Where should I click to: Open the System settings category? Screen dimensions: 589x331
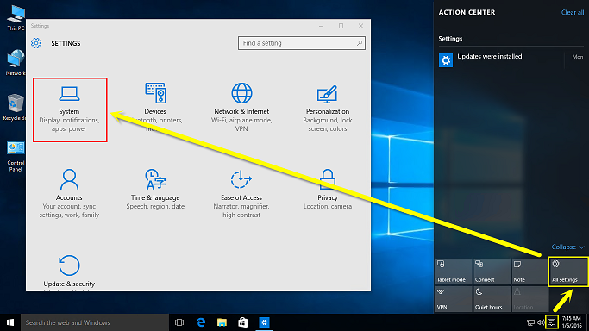70,109
